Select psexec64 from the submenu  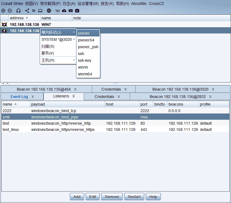tap(86, 40)
